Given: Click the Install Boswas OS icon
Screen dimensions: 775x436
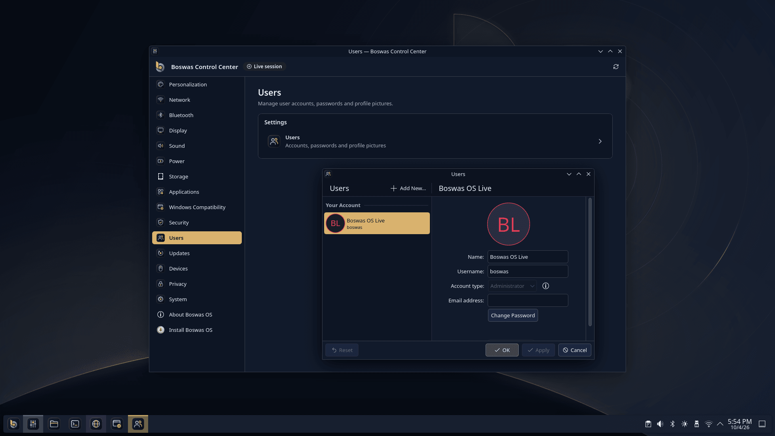Looking at the screenshot, I should 161,330.
